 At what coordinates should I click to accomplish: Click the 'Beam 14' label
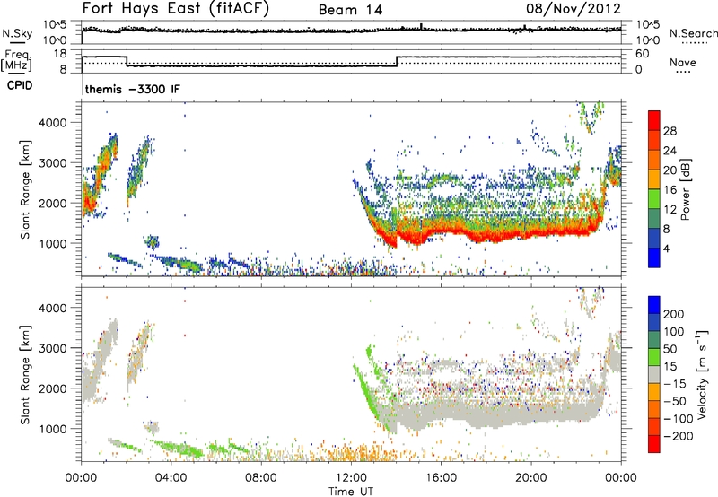click(350, 10)
